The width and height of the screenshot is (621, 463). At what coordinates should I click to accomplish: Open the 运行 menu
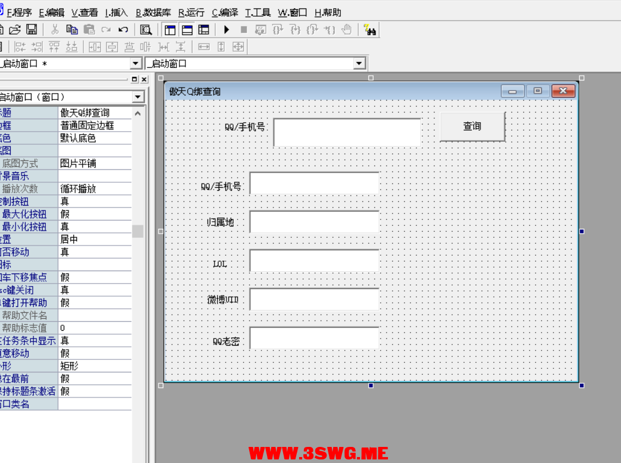click(x=191, y=13)
